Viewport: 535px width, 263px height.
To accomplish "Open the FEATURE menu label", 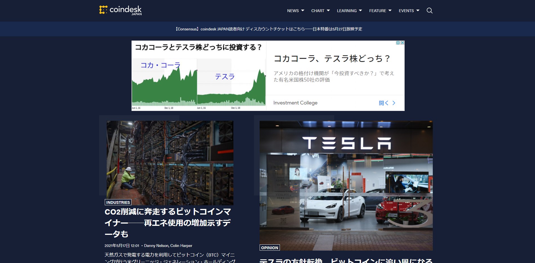I will click(378, 11).
